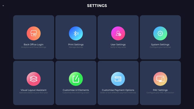Open the 'Visual Layout Assistant' label
The image size is (194, 109).
[34, 90]
